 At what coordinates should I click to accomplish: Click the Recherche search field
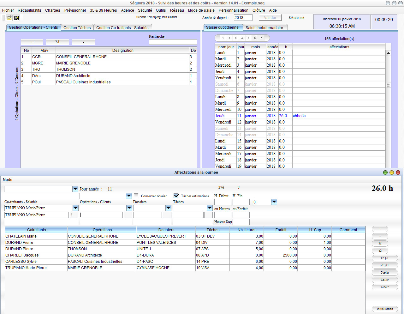pyautogui.click(x=173, y=42)
